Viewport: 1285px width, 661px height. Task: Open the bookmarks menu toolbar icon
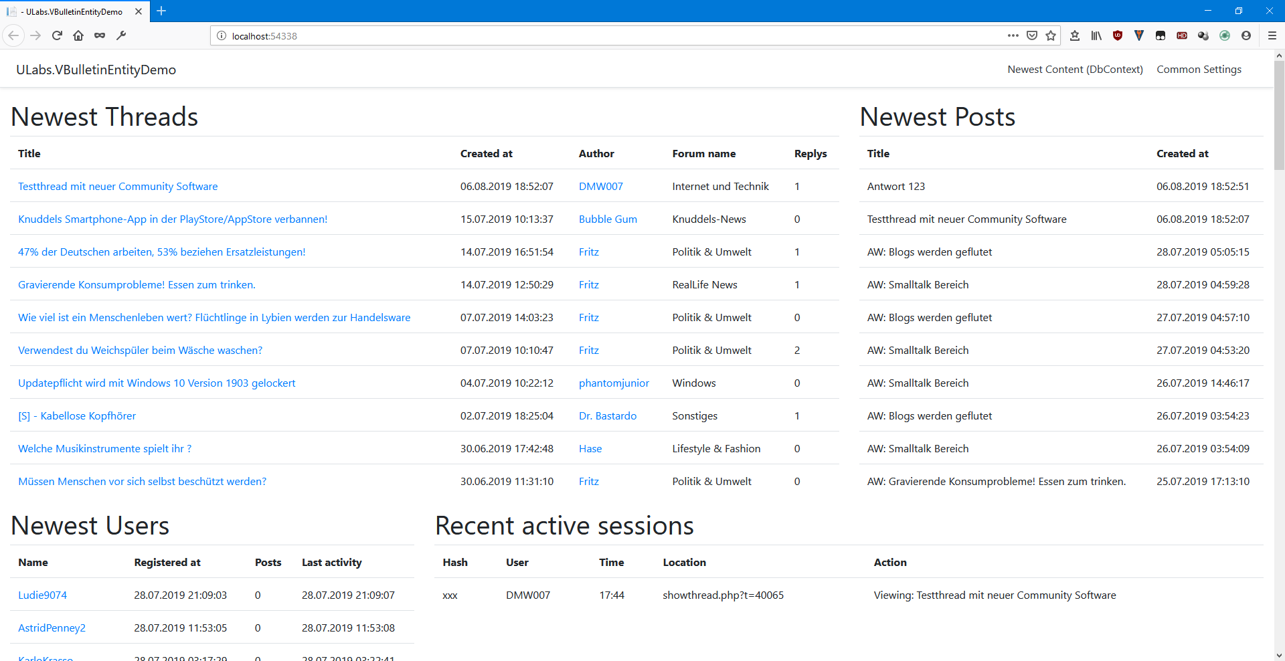click(1075, 35)
